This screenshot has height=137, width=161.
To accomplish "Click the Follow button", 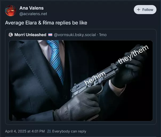I will pos(145,10).
